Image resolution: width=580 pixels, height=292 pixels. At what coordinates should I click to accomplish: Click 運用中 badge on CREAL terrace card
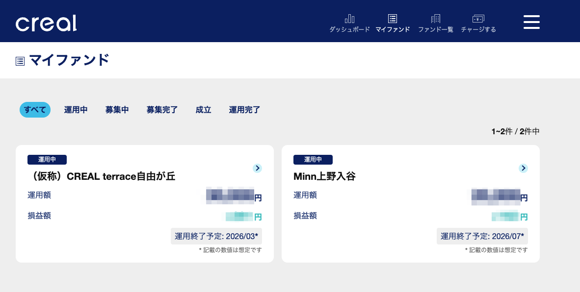click(47, 160)
